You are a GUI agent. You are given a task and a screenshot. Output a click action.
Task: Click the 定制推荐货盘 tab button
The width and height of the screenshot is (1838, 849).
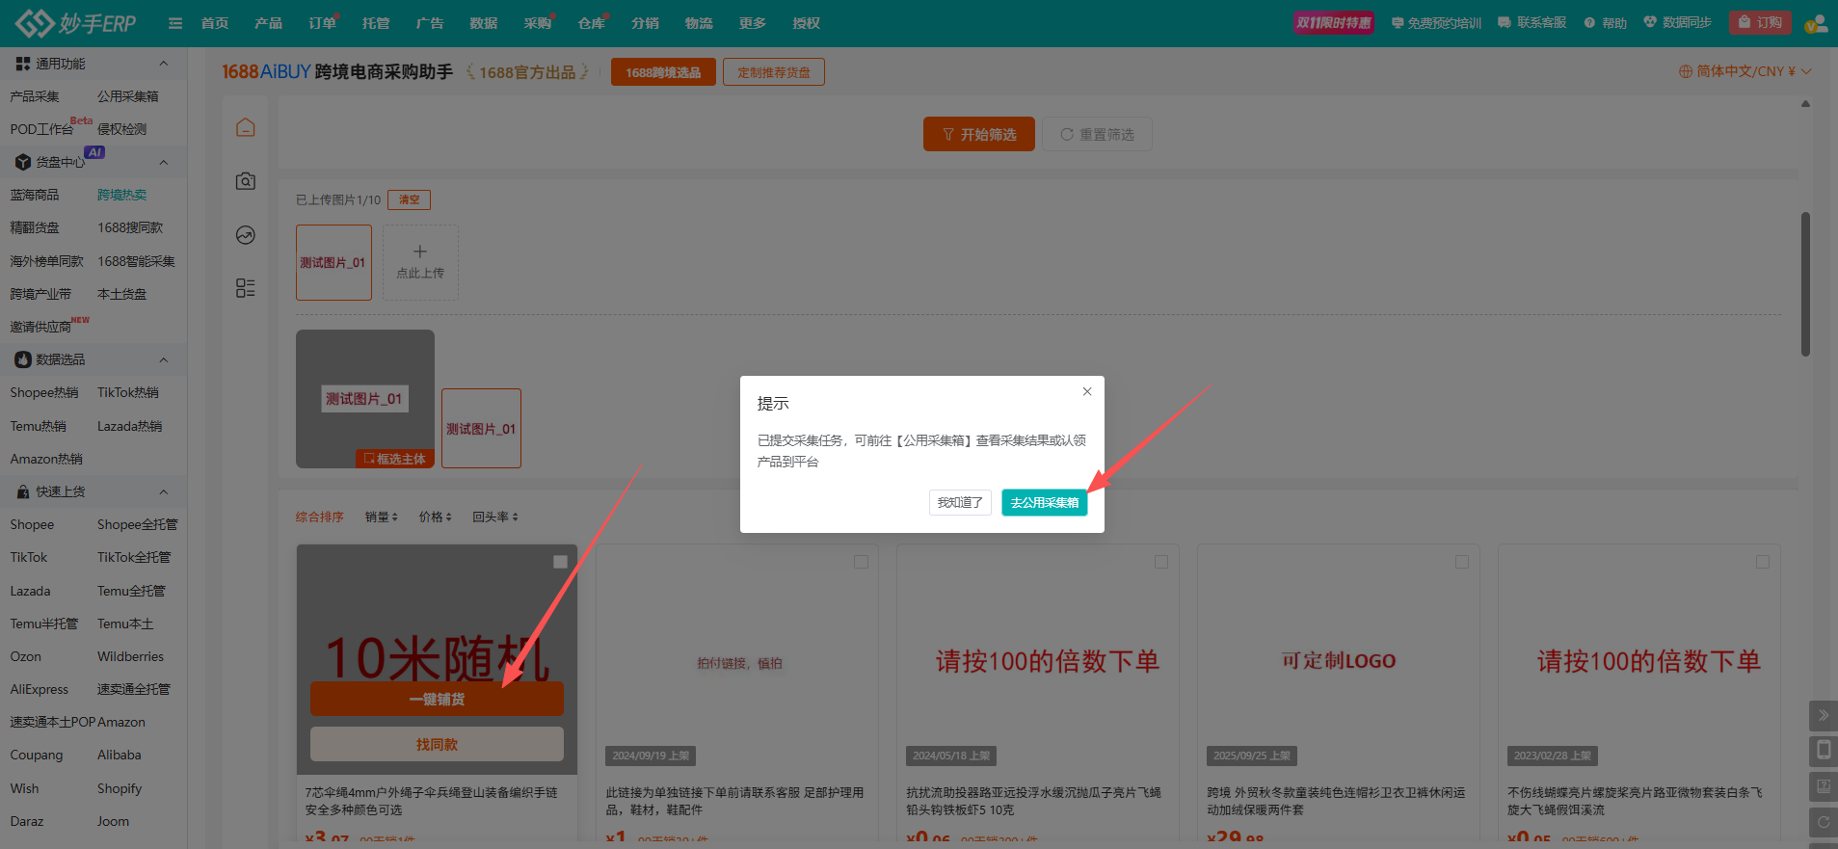774,72
